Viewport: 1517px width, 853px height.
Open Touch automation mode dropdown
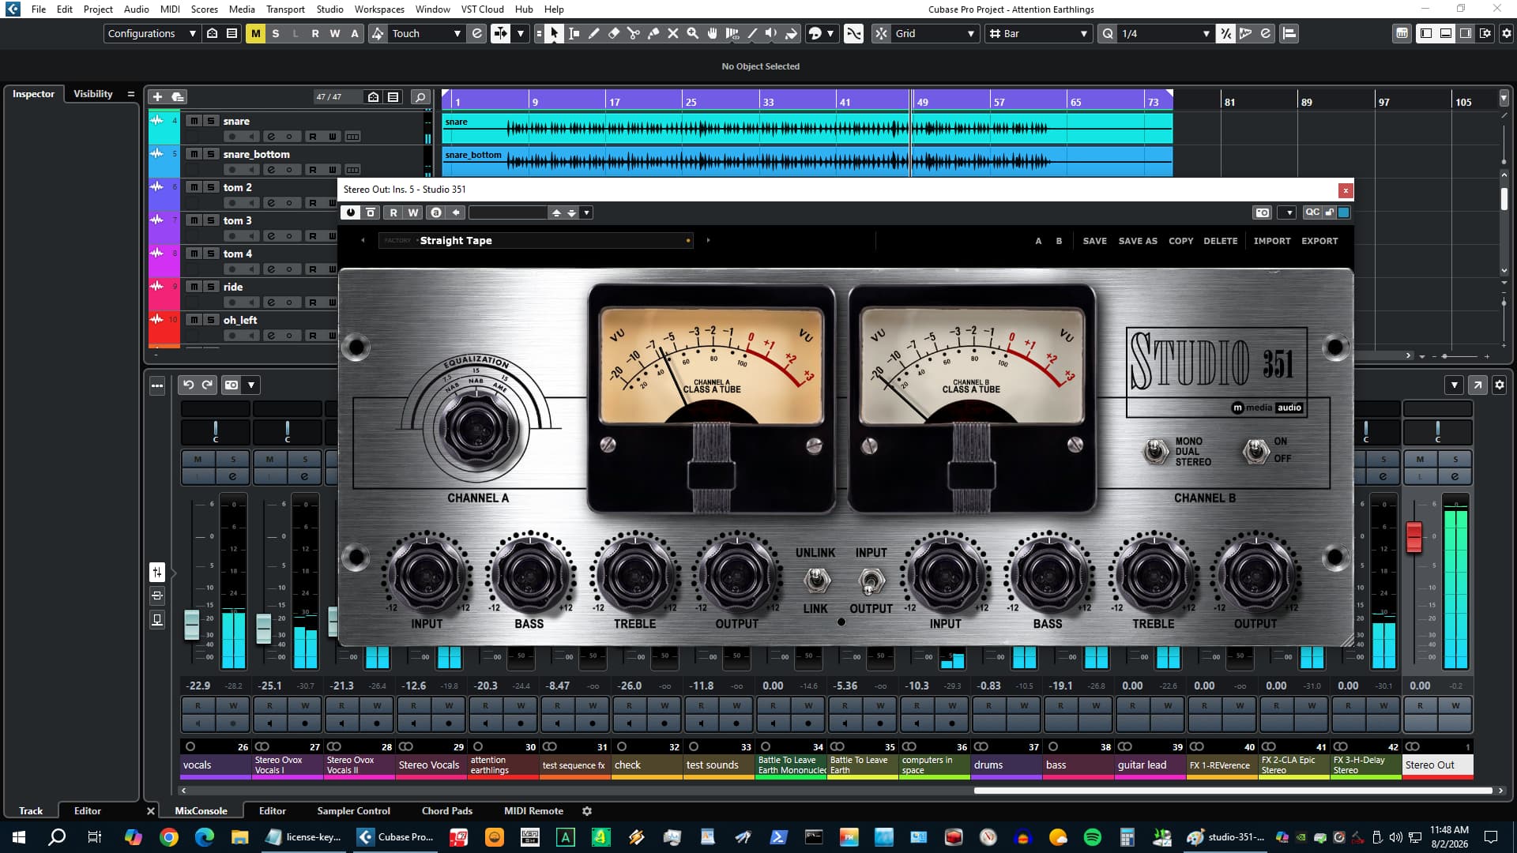point(426,33)
